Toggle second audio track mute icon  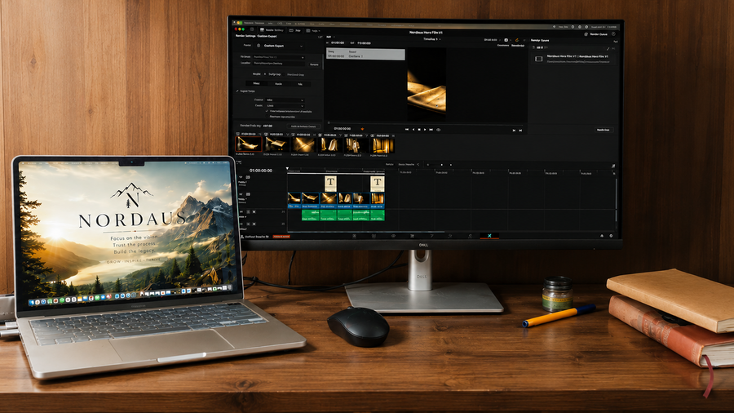click(x=254, y=224)
